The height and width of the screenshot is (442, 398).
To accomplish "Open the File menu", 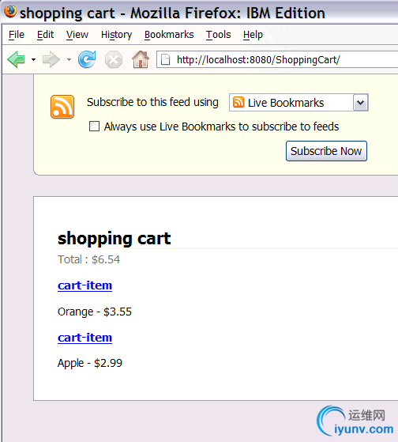I will point(17,35).
